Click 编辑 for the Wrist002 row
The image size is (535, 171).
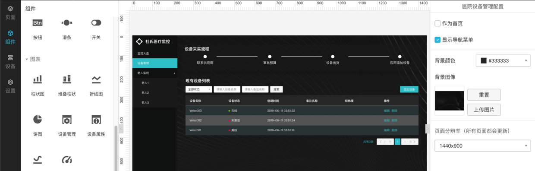click(387, 120)
